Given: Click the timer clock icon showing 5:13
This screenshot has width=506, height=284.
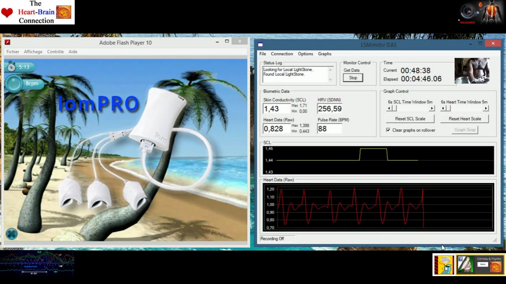Looking at the screenshot, I should tap(11, 67).
